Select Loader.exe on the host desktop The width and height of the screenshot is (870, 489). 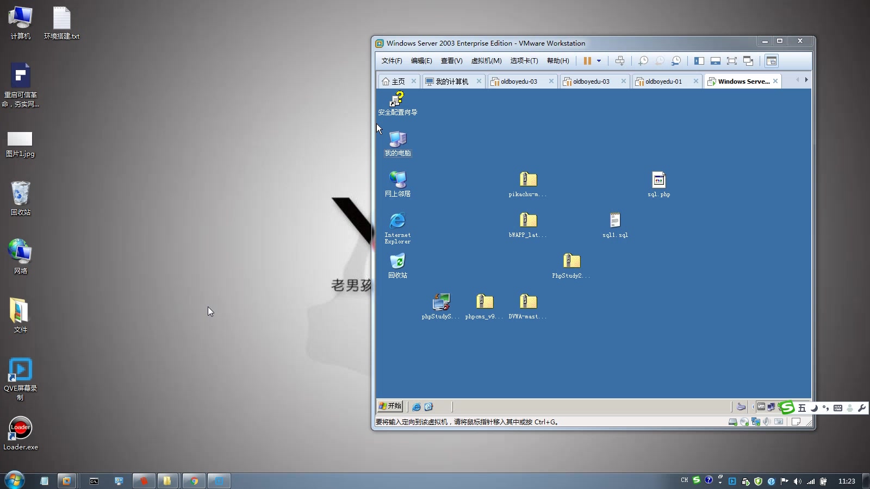[20, 434]
